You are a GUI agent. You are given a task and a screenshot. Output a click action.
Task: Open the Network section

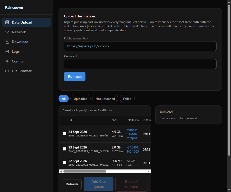(26, 32)
